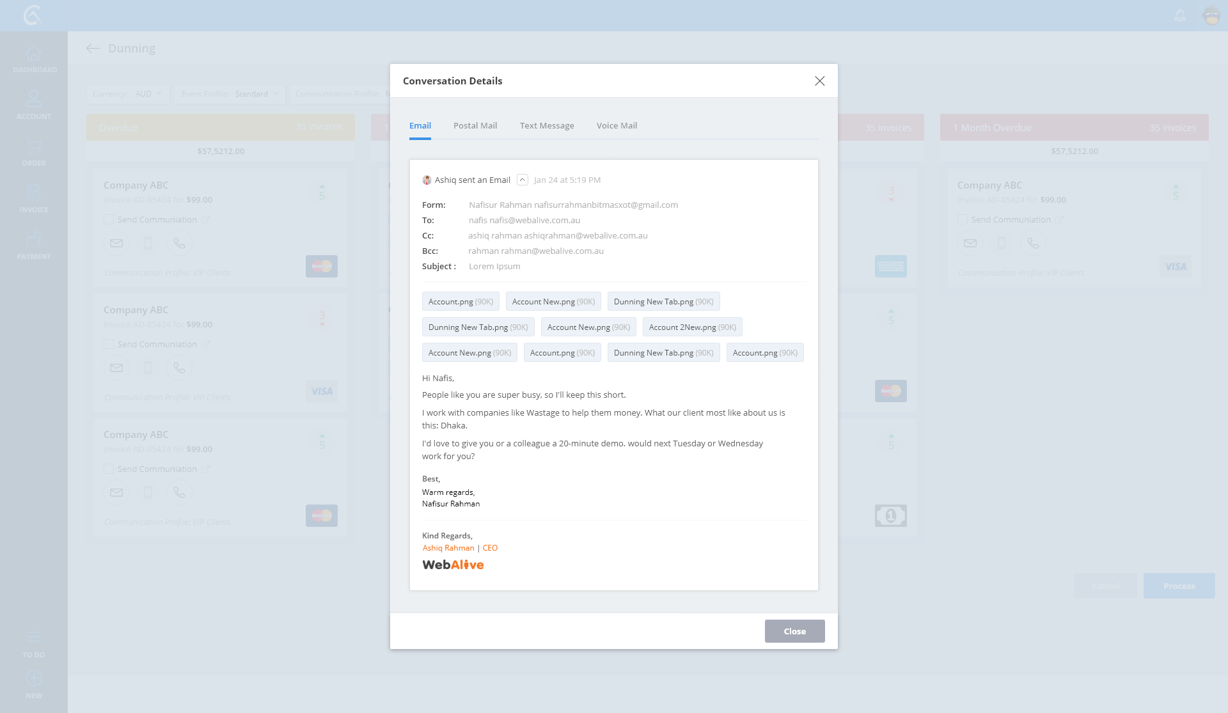Switch to the Postal Mail tab
Image resolution: width=1228 pixels, height=713 pixels.
(475, 126)
